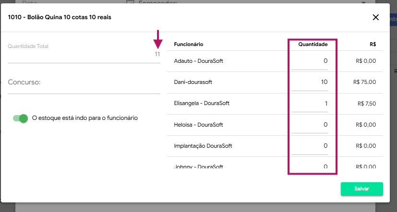Edit quantity for Adauto - DouraSoft
Image resolution: width=397 pixels, height=212 pixels.
(x=310, y=61)
